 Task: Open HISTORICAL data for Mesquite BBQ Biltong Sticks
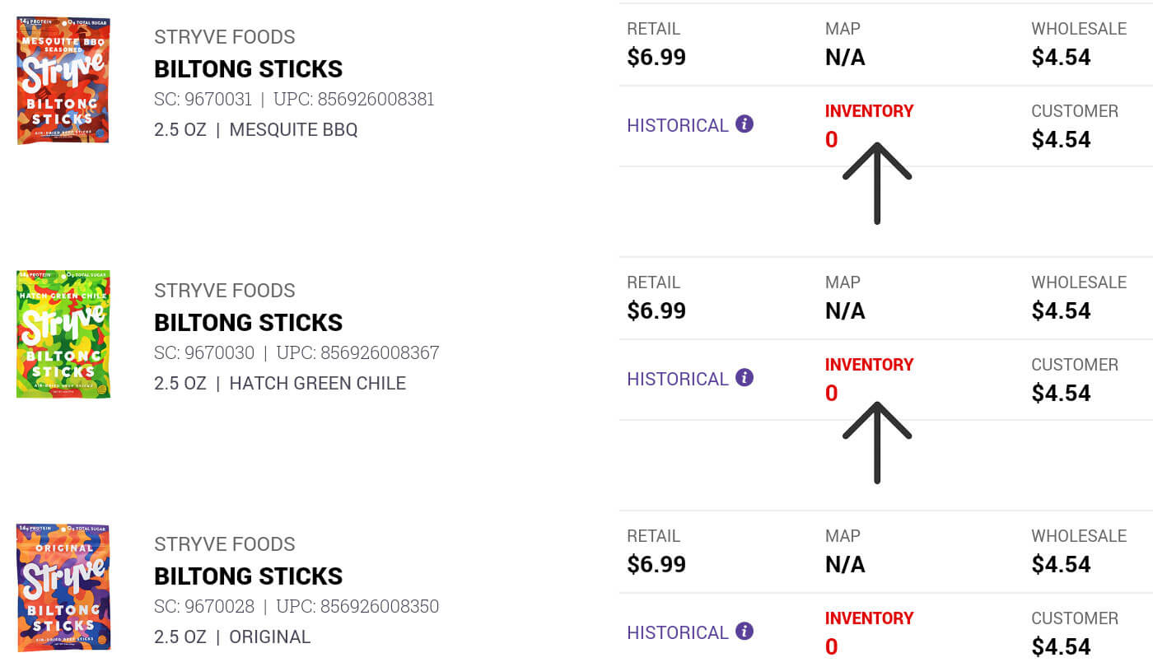[677, 124]
